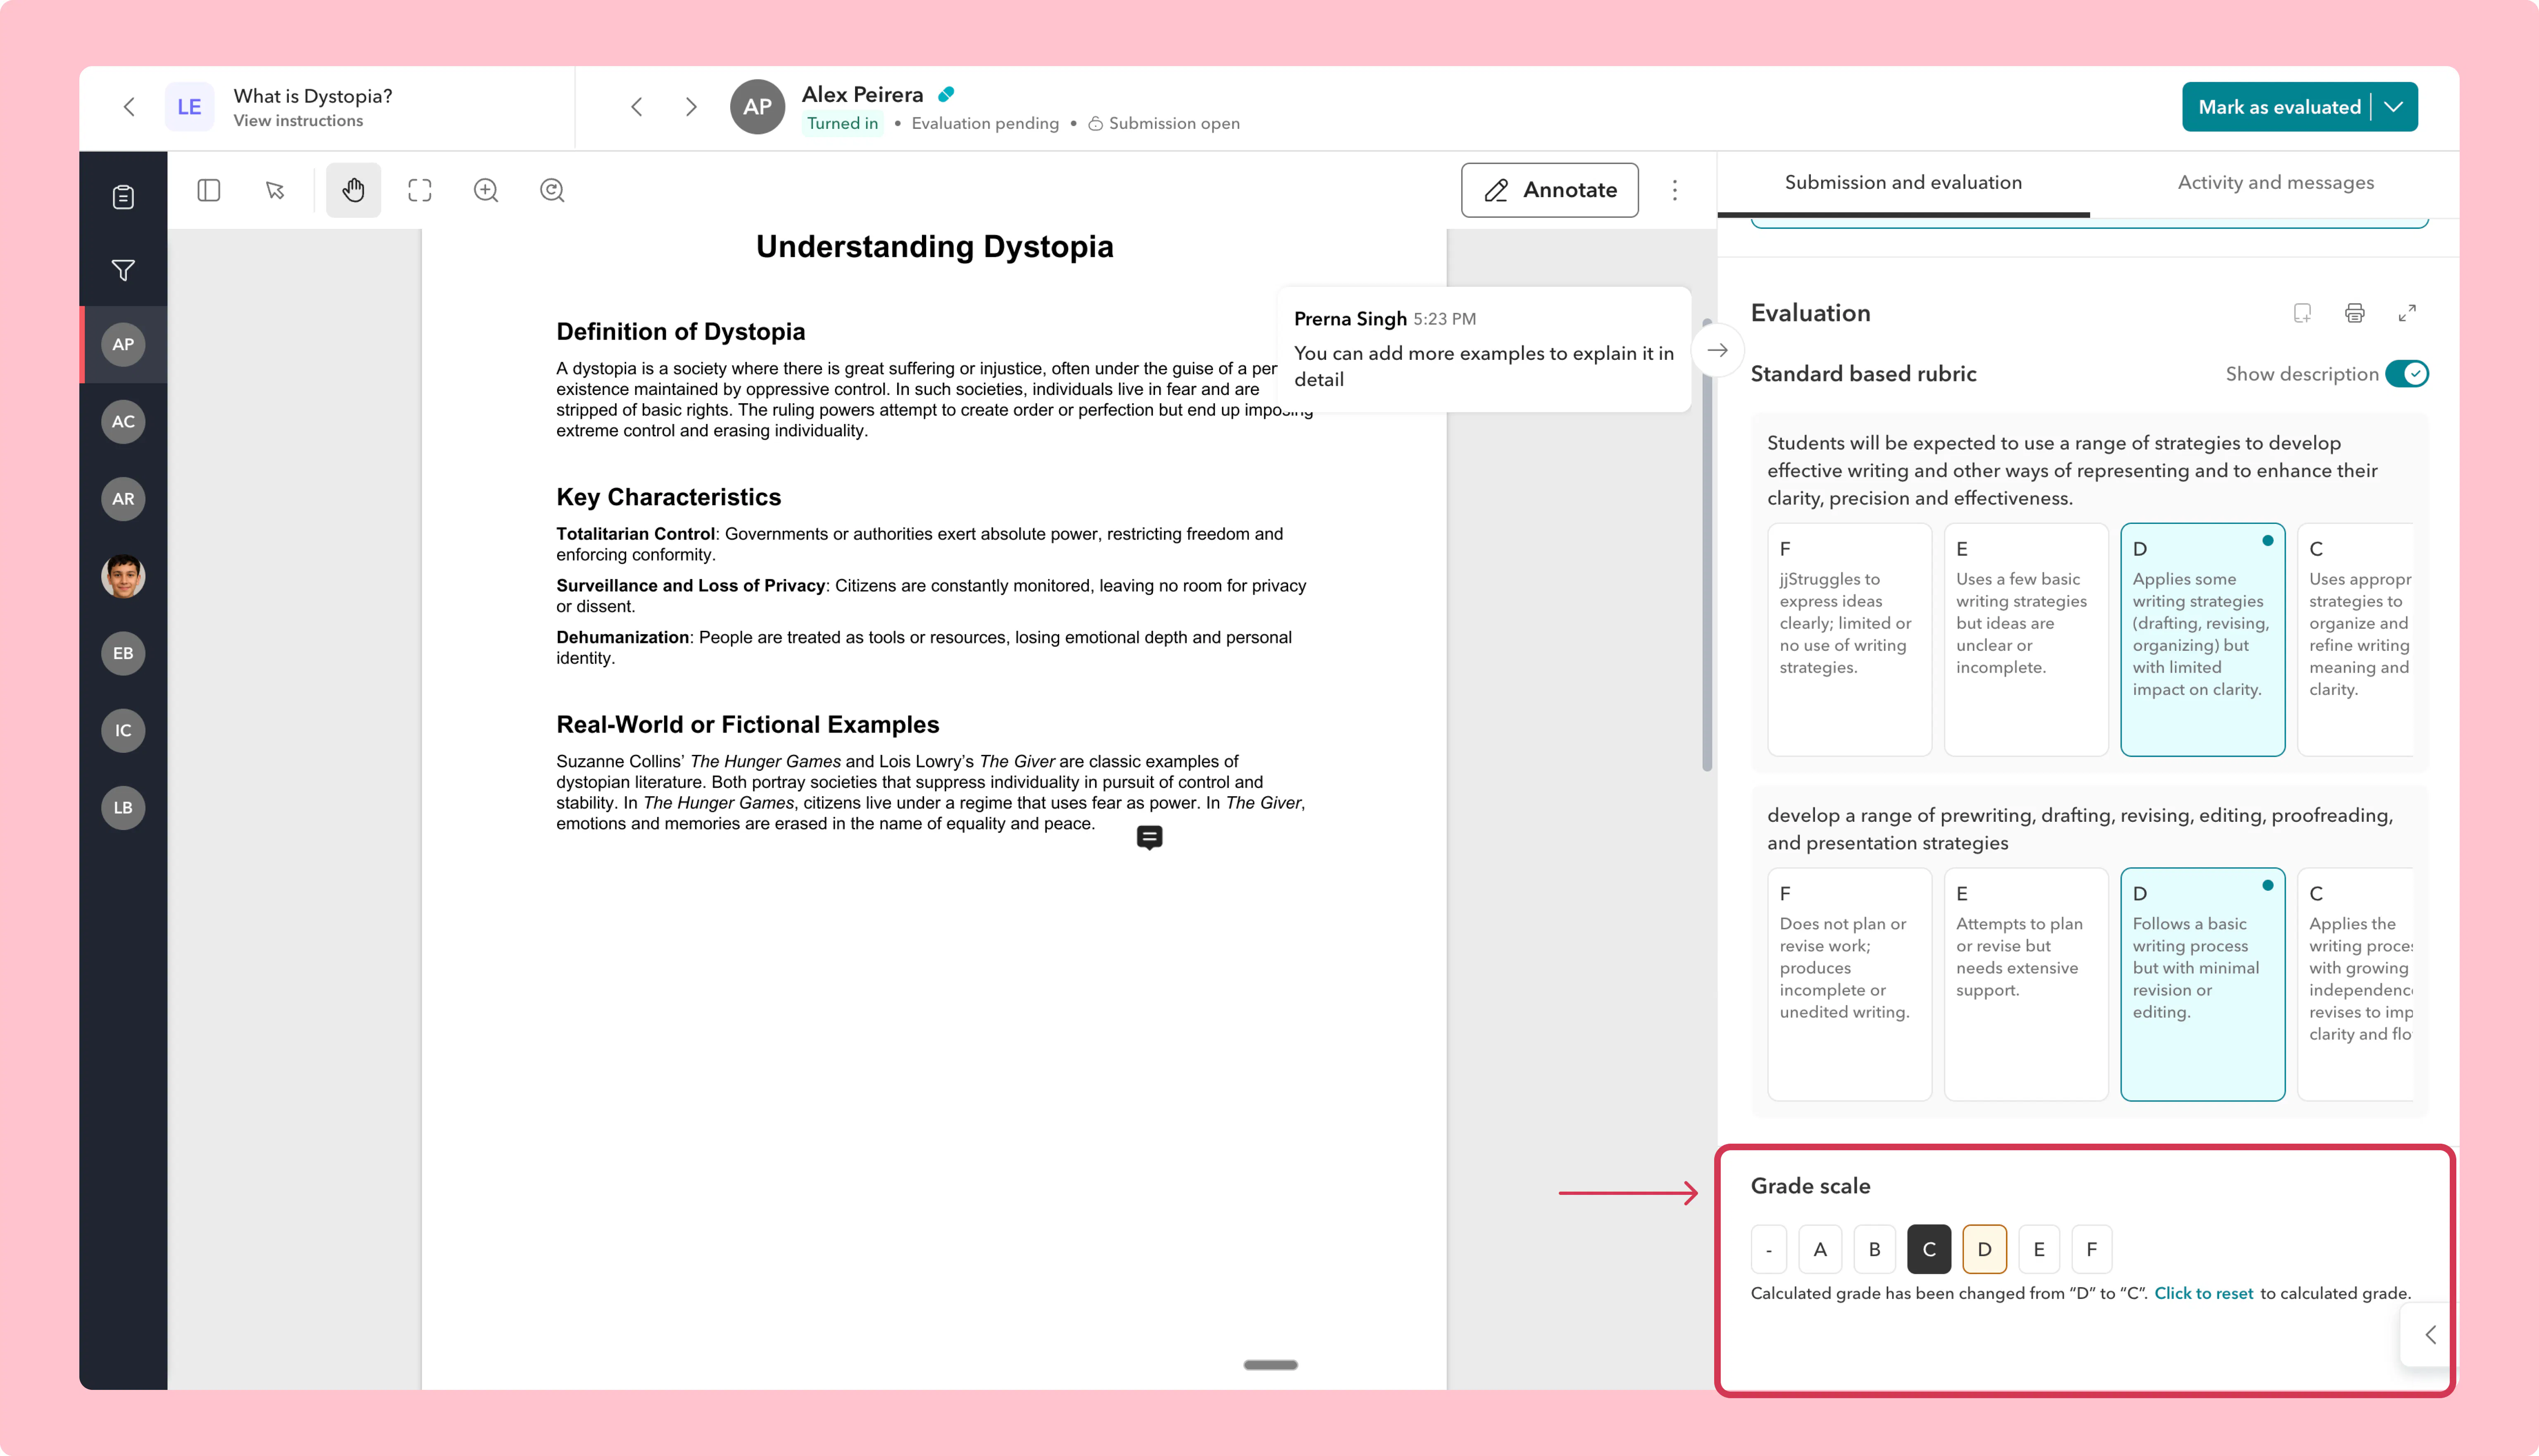The image size is (2539, 1456).
Task: Click the right panel vertical scrollbar
Action: (1707, 545)
